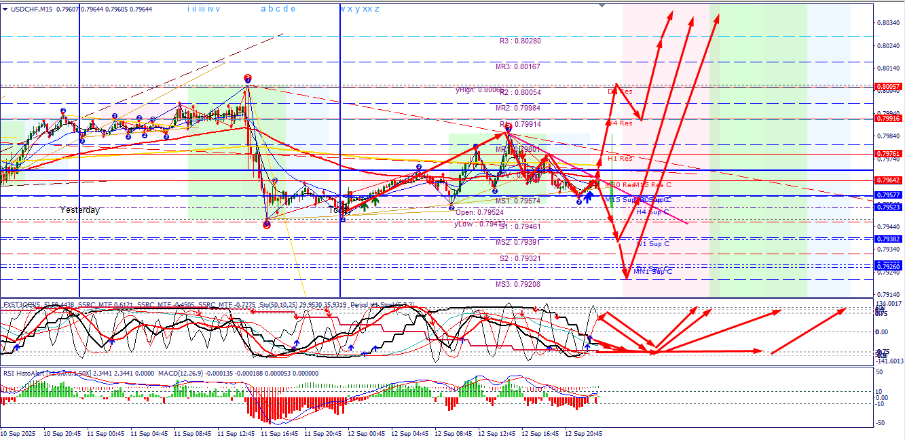Click the 0.79523 price tag
905x440 pixels.
click(888, 207)
